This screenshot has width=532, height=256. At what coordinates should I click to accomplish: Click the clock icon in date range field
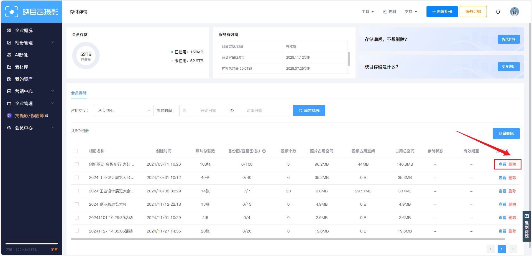(x=185, y=111)
